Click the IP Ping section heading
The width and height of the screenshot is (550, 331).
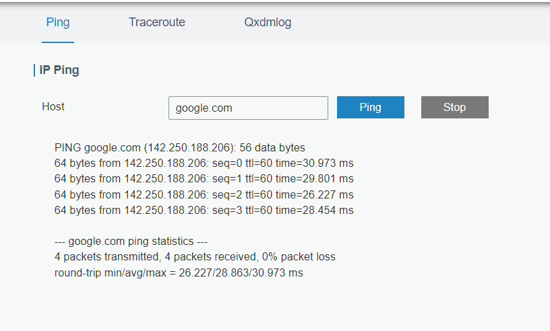pyautogui.click(x=59, y=70)
